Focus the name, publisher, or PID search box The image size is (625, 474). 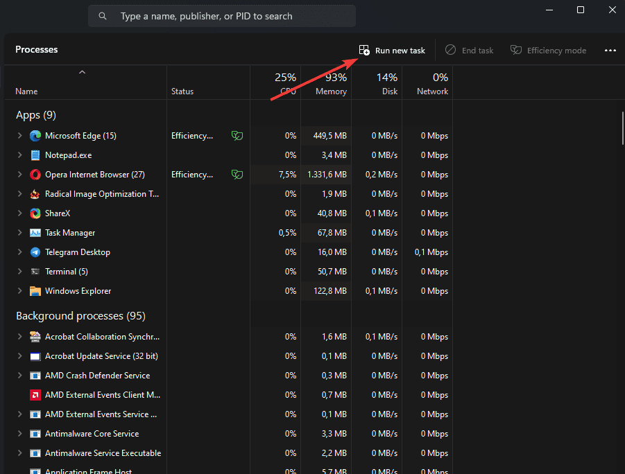click(x=222, y=16)
